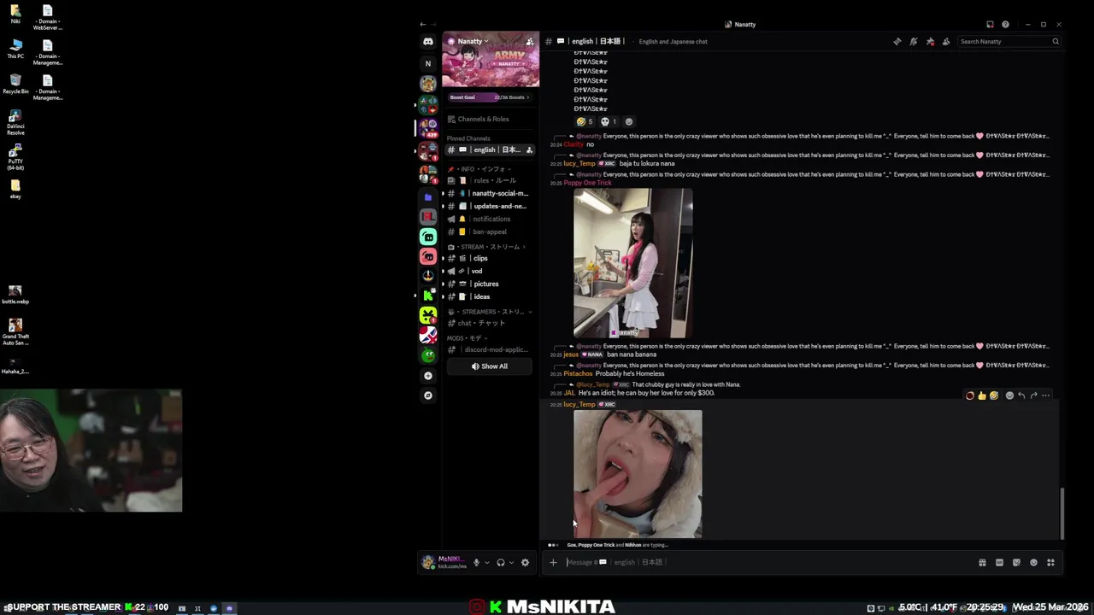Screen dimensions: 1094x615
Task: Open apps launcher icon in message bar
Action: [1050, 562]
